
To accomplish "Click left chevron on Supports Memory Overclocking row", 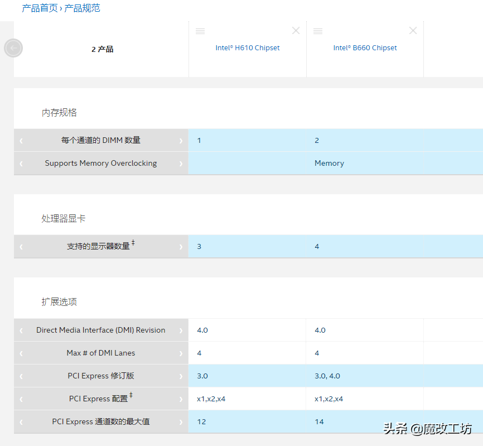I will [21, 164].
